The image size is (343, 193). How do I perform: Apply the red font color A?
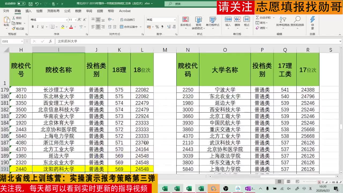71,27
